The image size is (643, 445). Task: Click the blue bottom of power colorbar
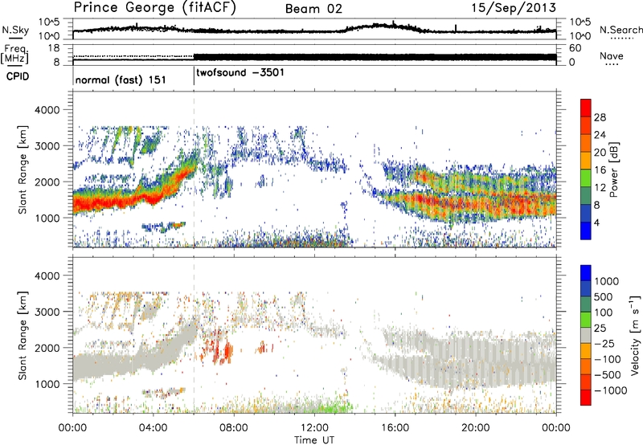586,231
